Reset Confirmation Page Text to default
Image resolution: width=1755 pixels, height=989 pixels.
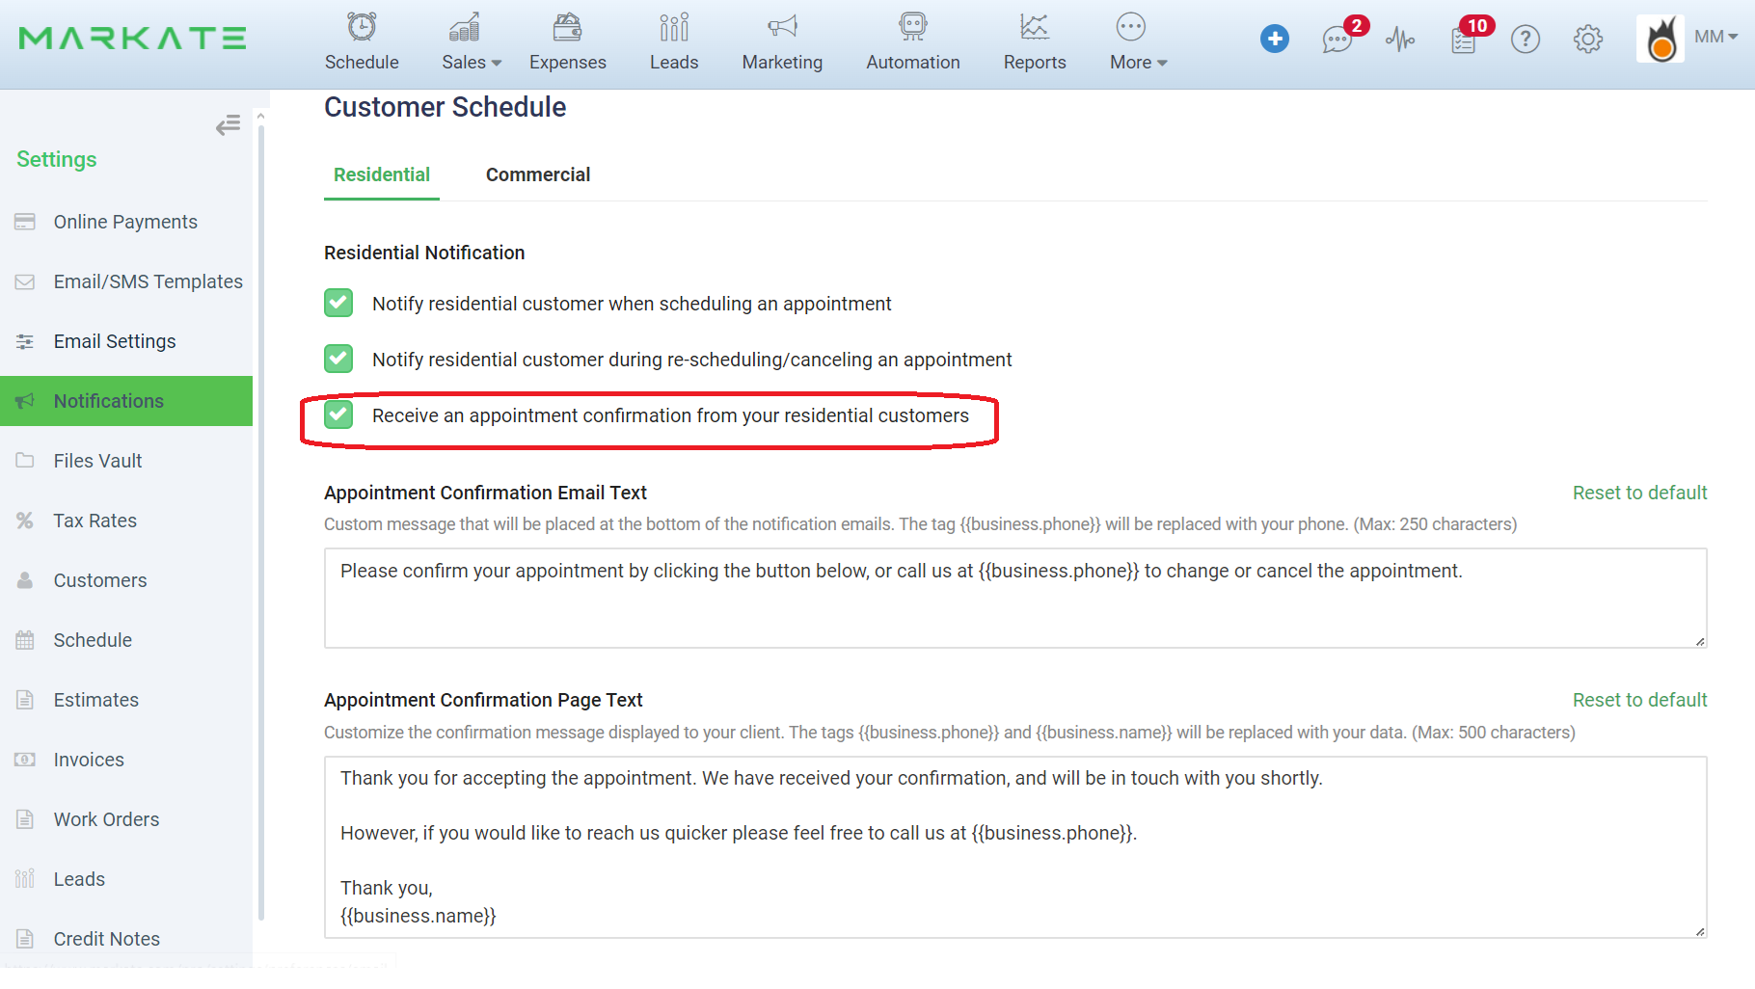pos(1639,700)
